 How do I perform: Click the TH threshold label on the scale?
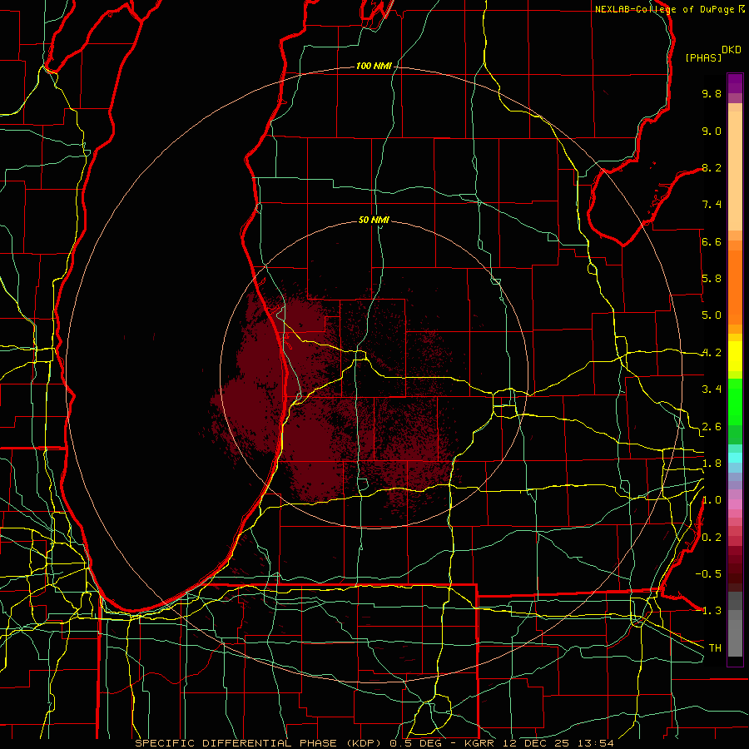715,648
